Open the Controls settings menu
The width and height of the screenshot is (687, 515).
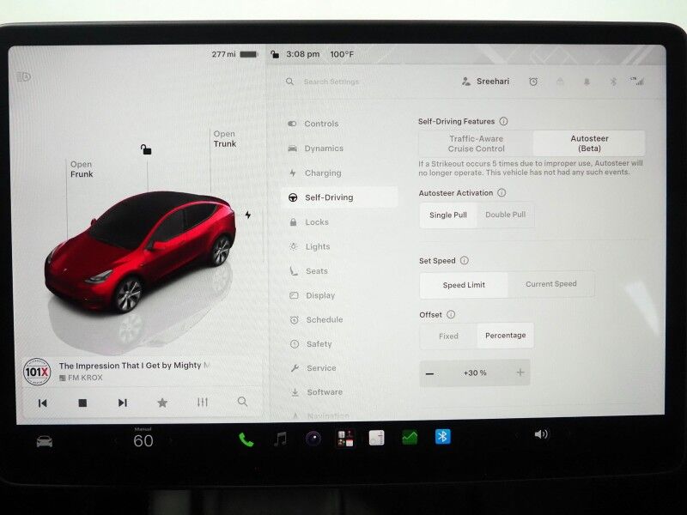click(x=313, y=124)
